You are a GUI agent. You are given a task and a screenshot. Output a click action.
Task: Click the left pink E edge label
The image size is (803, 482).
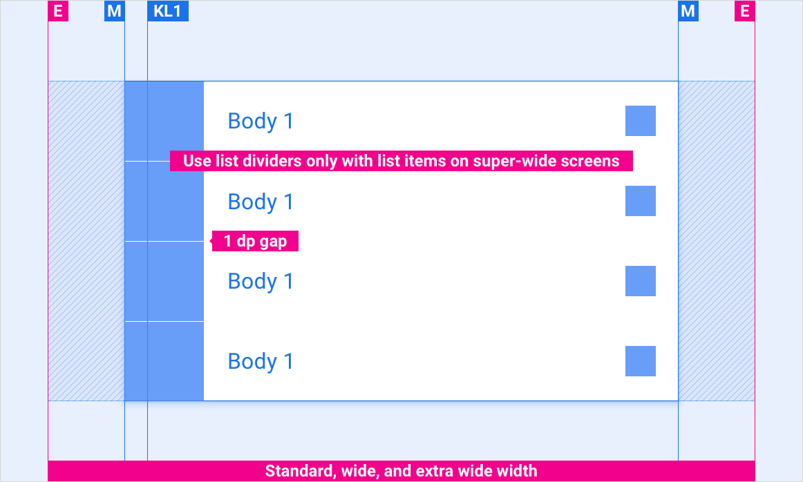click(58, 11)
